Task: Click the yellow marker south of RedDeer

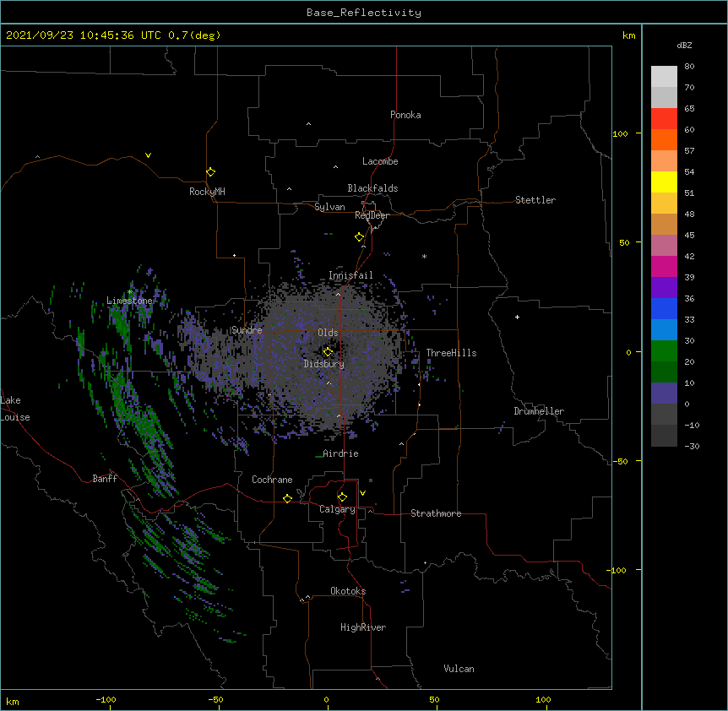Action: 359,237
